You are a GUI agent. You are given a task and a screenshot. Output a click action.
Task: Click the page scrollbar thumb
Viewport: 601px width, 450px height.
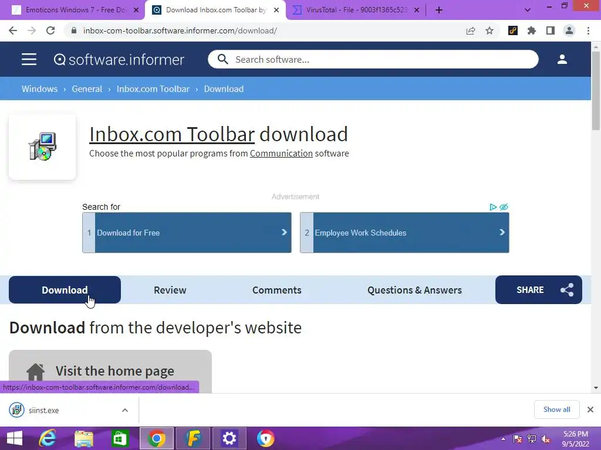(596, 90)
